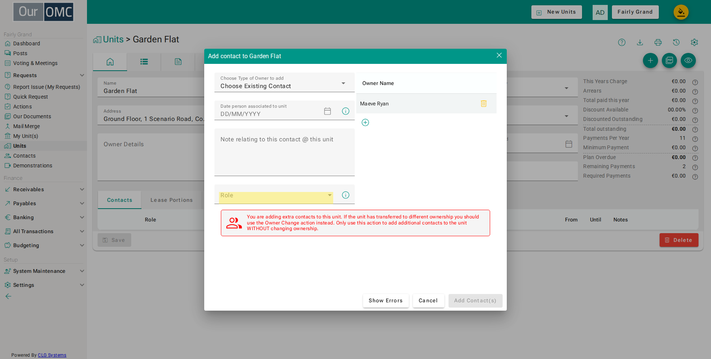Viewport: 711px width, 359px height.
Task: Delete Maeve Ryan from the owner list
Action: click(x=483, y=104)
